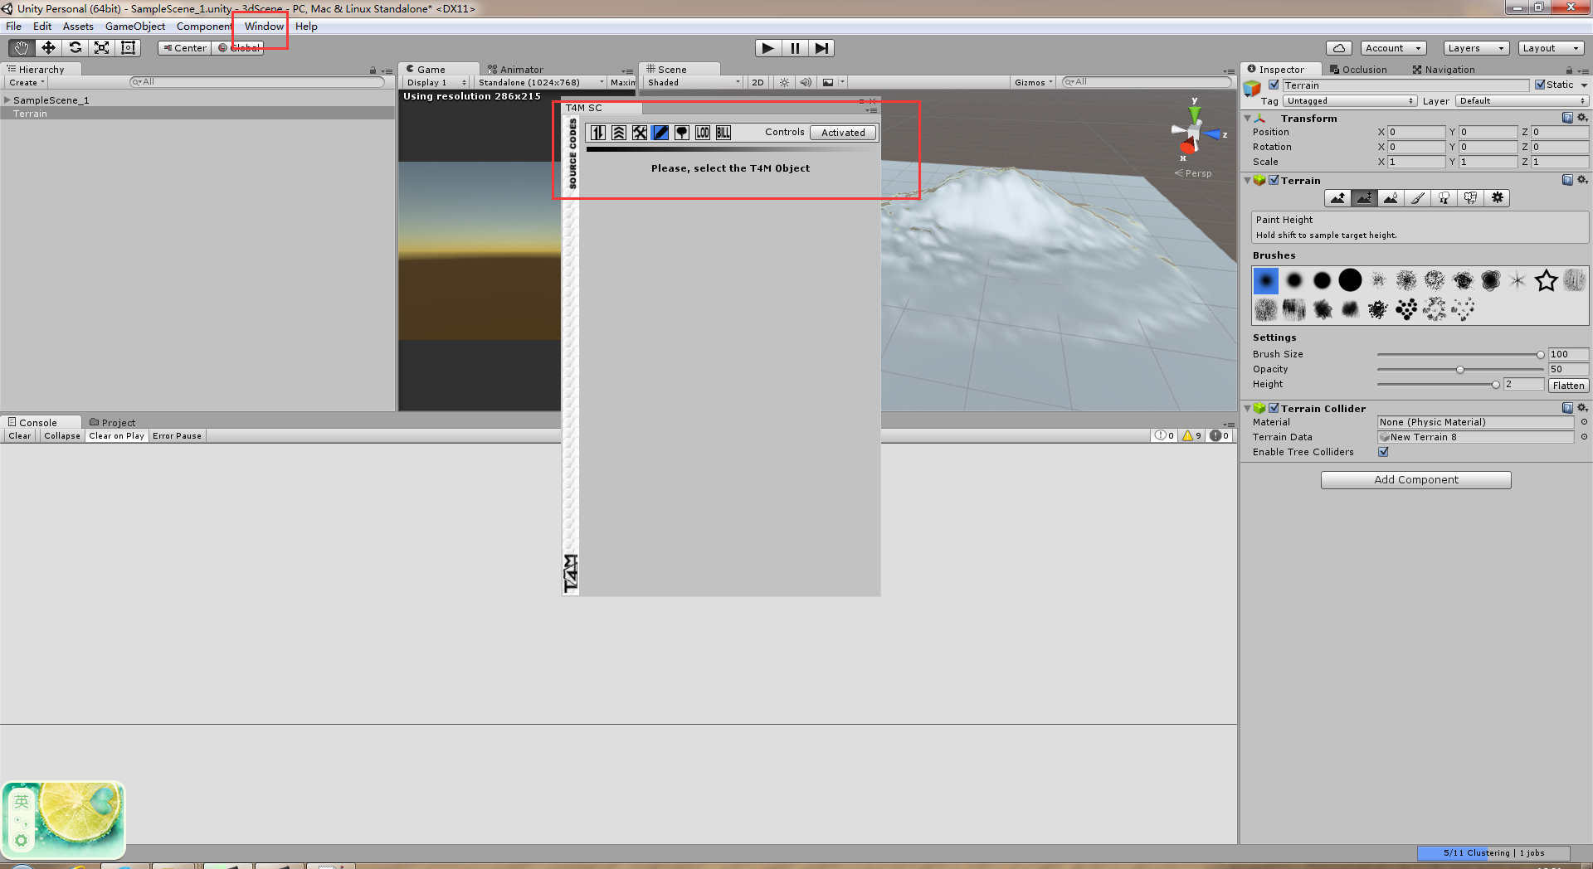Toggle Enable Tree Colliders checkbox
This screenshot has height=869, width=1593.
tap(1383, 452)
